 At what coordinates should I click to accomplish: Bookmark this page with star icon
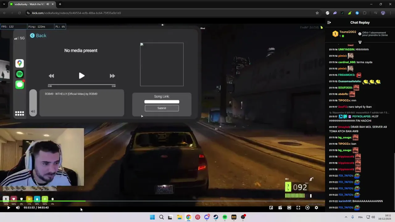(317, 13)
